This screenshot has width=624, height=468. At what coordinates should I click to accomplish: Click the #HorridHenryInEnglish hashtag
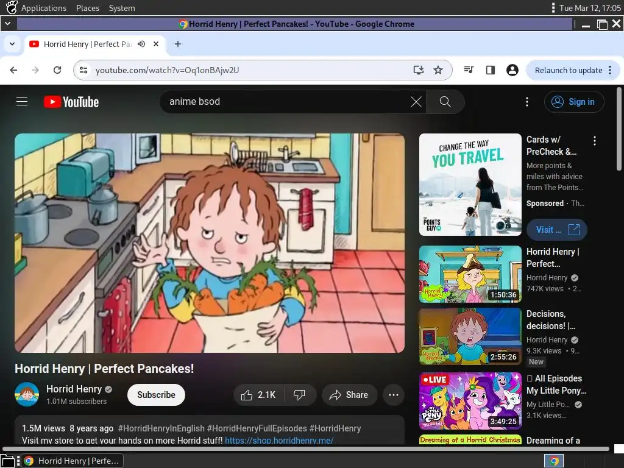coord(161,428)
